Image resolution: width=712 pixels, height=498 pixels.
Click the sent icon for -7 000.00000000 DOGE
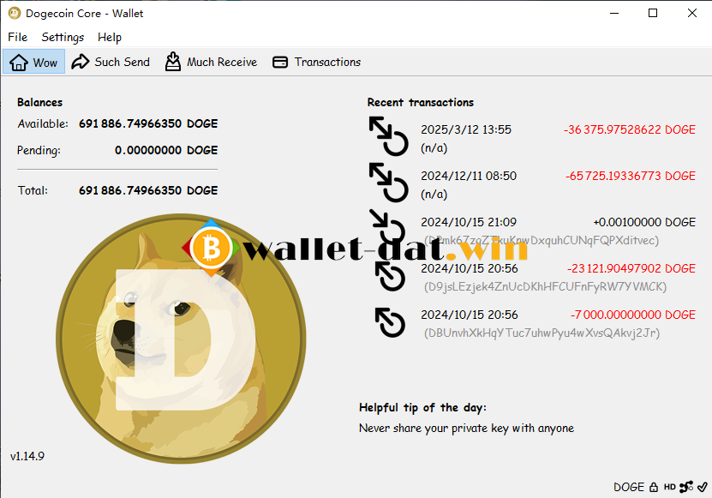click(x=390, y=322)
